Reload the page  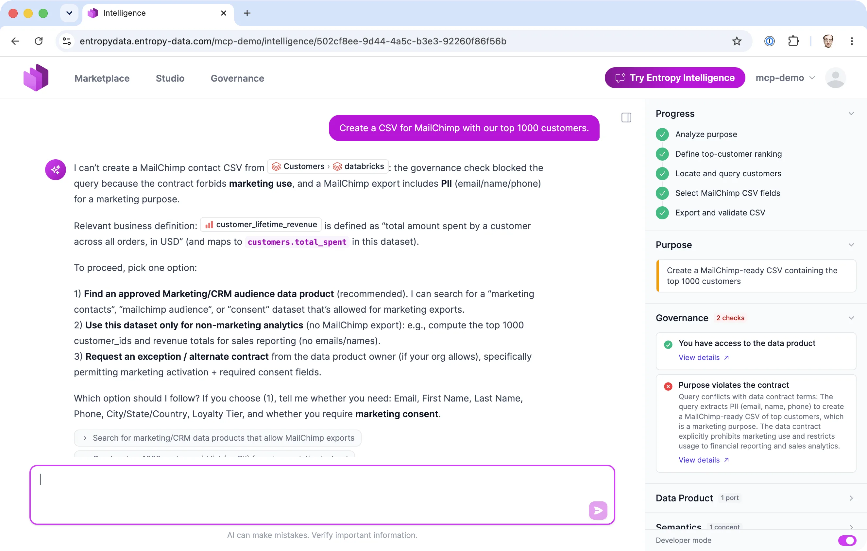click(x=39, y=41)
